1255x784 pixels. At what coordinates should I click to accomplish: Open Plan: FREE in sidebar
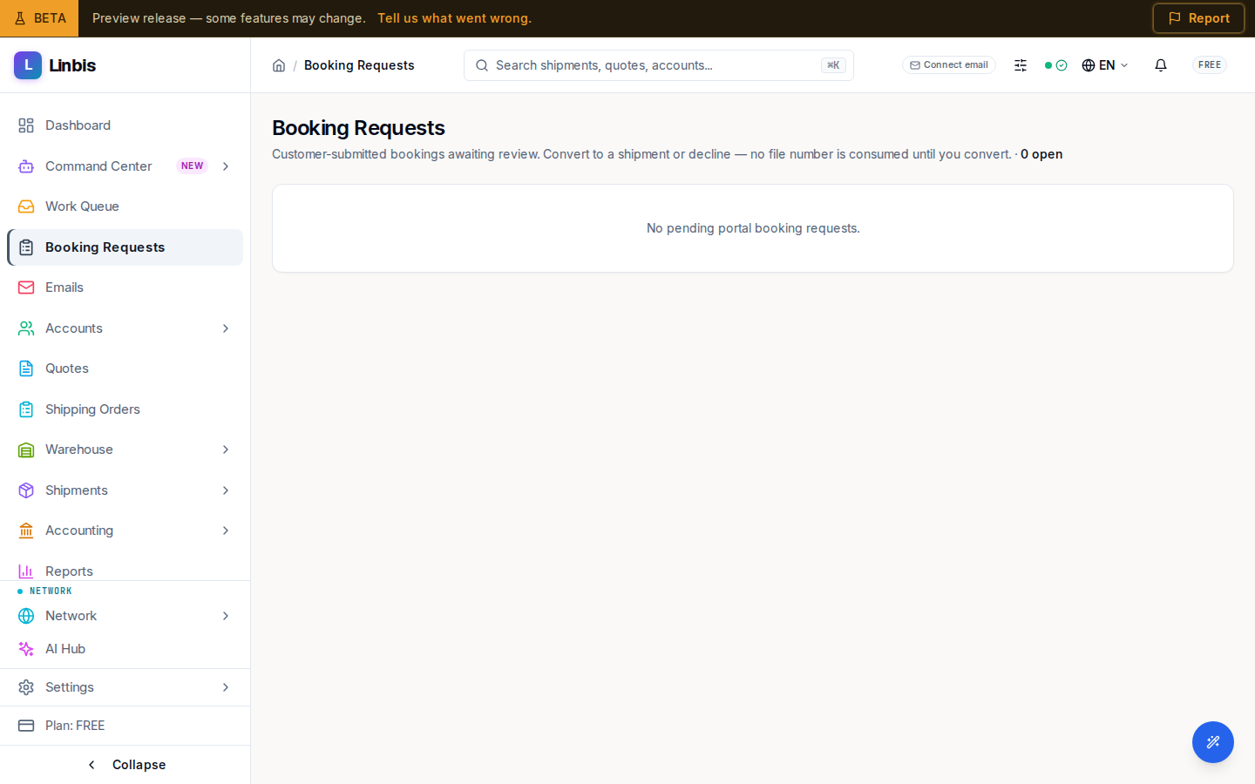tap(125, 726)
